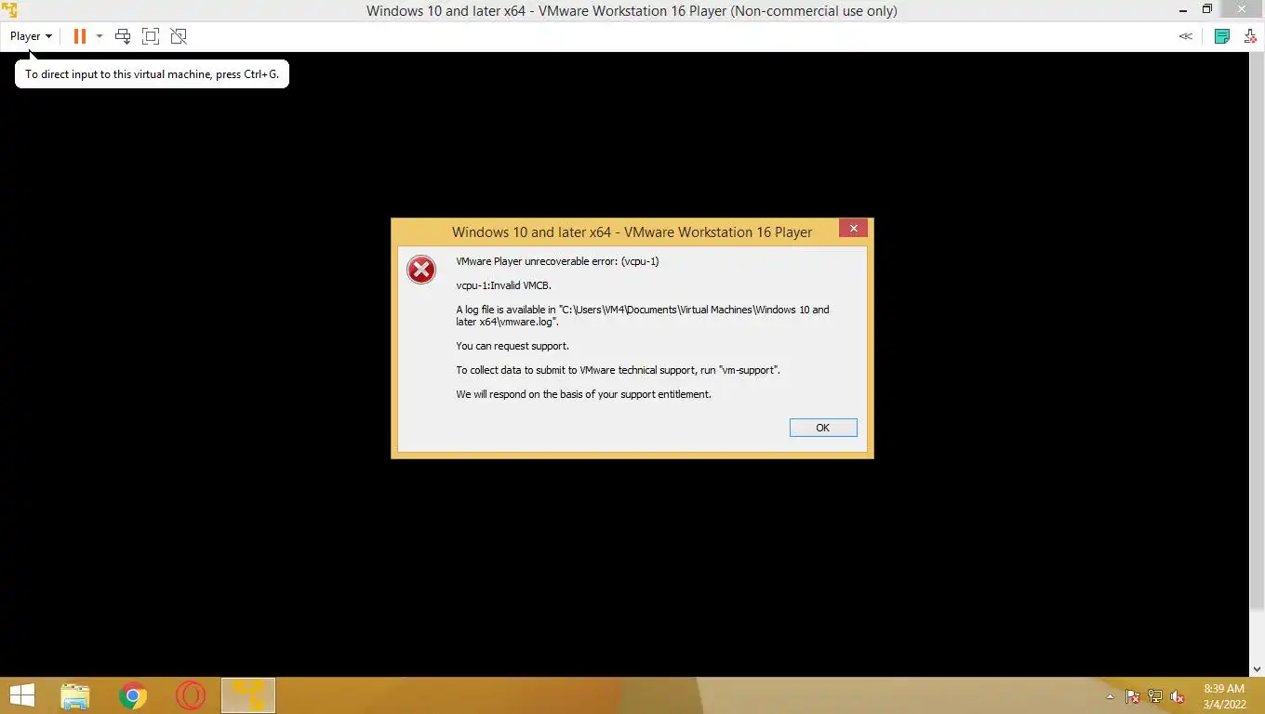Screen dimensions: 1265x714
Task: Click the error dialog title bar text
Action: [632, 231]
